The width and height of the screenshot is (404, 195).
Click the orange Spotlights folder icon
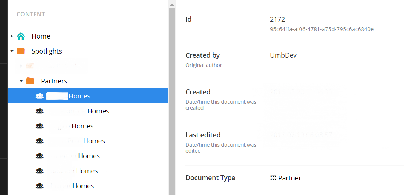(21, 51)
